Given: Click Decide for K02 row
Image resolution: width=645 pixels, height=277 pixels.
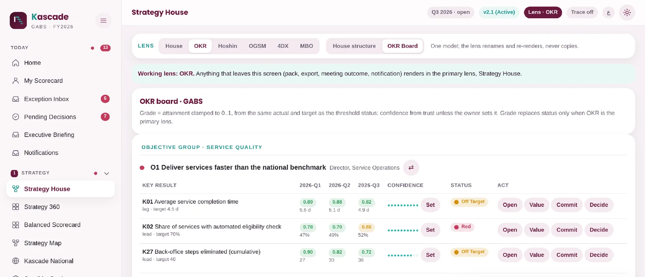Looking at the screenshot, I should [x=599, y=230].
